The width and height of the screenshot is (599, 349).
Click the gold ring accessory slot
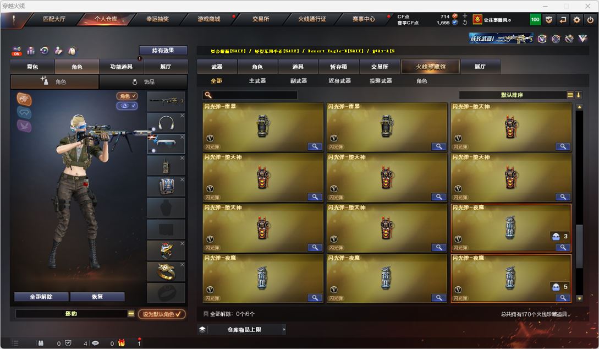tap(166, 271)
